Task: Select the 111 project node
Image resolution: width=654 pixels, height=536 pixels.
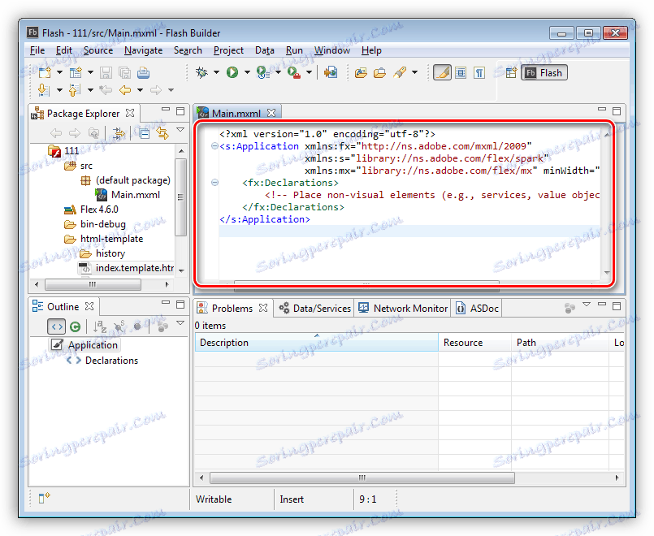Action: (x=63, y=150)
